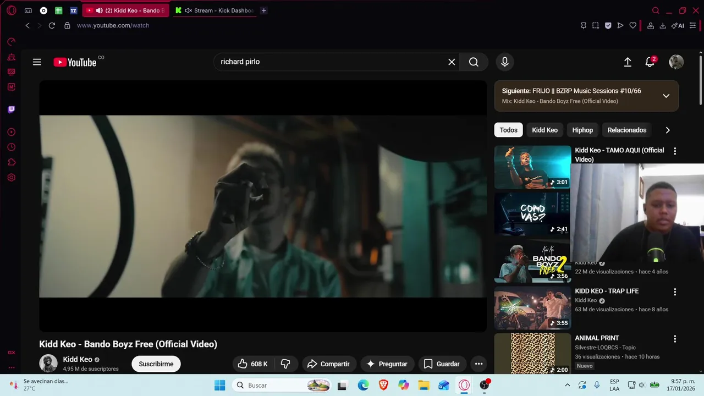Open YouTube notifications bell
Screen dimensions: 704x396
point(650,62)
